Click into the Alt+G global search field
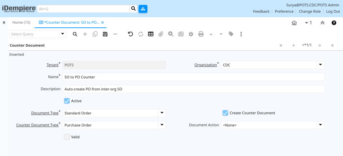Screen dimensions: 343x156 83,9
